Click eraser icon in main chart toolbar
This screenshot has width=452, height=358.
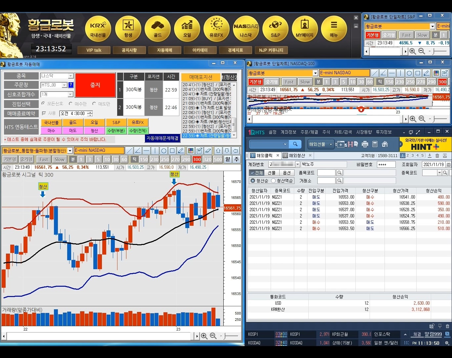tap(208, 150)
